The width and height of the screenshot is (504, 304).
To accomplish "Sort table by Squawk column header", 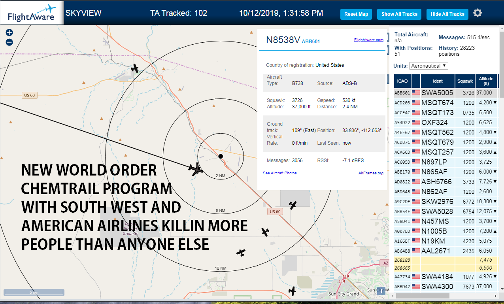I will click(465, 81).
